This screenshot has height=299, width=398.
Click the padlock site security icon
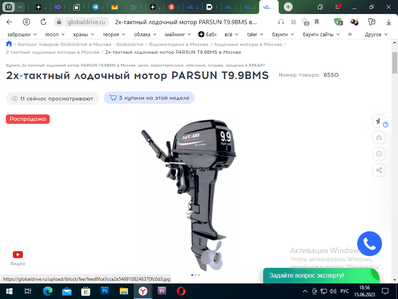(59, 22)
